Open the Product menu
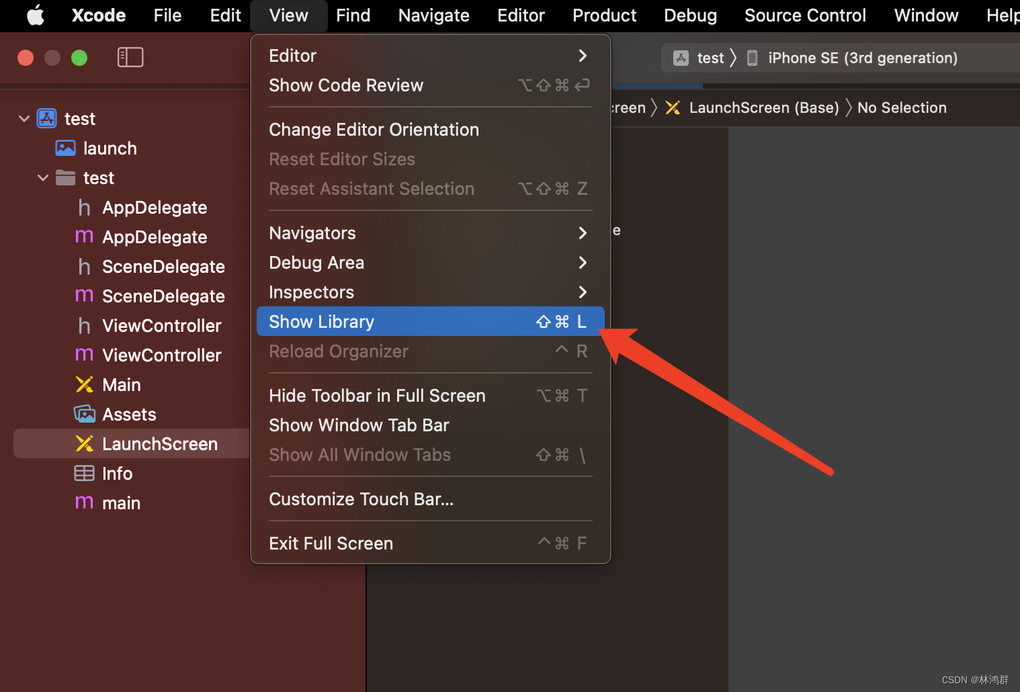Screen dimensions: 1020x692 [x=605, y=15]
